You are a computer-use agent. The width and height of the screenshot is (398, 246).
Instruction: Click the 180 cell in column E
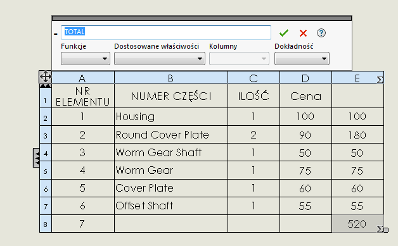(357, 135)
